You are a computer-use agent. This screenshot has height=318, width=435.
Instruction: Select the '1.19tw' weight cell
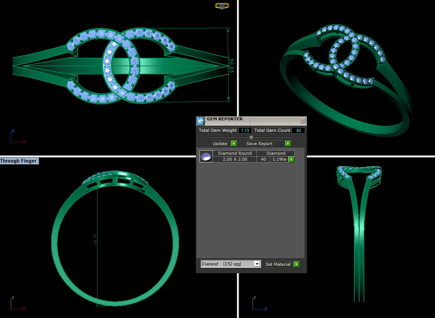[280, 159]
